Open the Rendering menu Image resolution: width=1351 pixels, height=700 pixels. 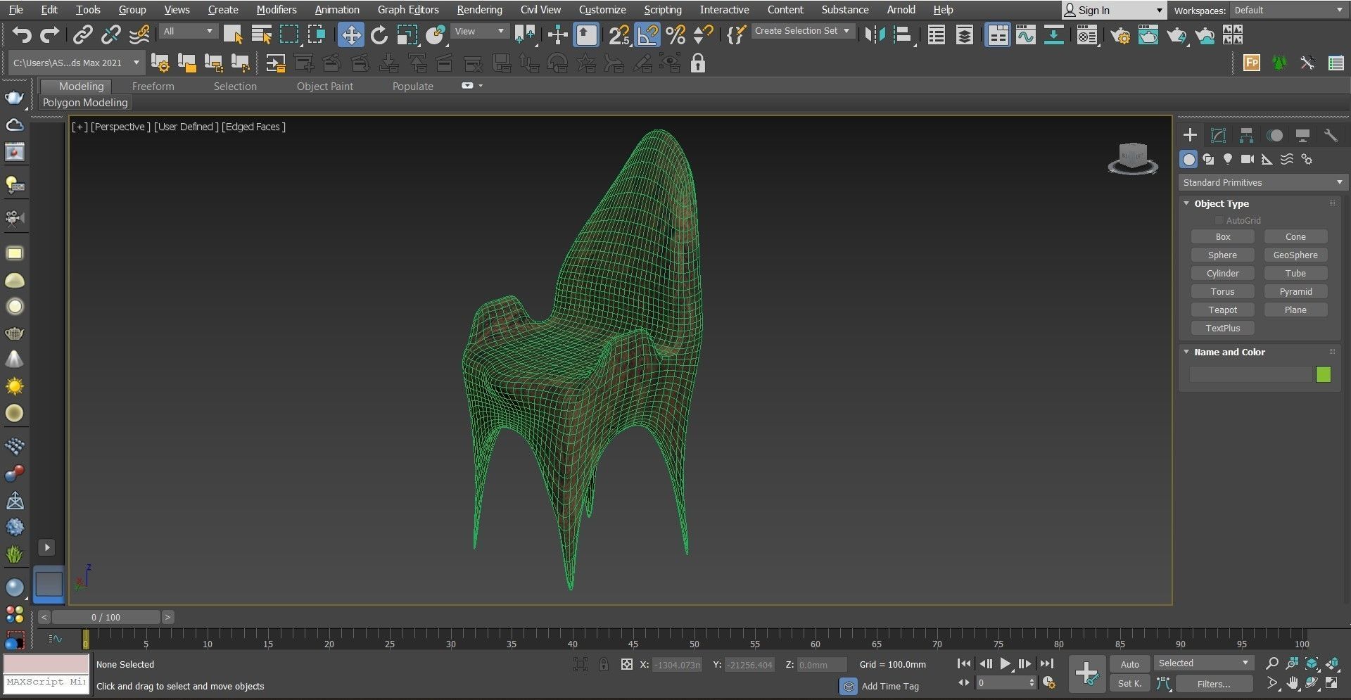point(479,10)
